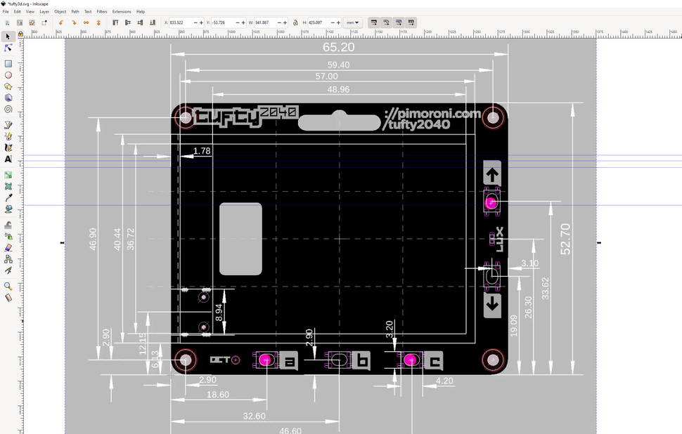Rotate selection 90 degrees clockwise
The width and height of the screenshot is (682, 434).
(x=75, y=22)
